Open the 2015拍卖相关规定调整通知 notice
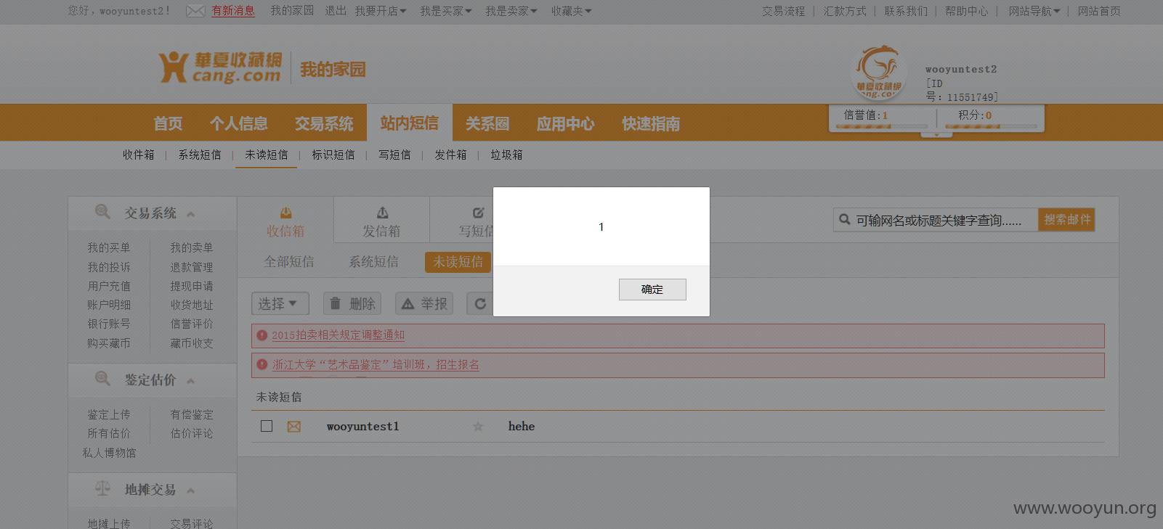 pos(339,335)
